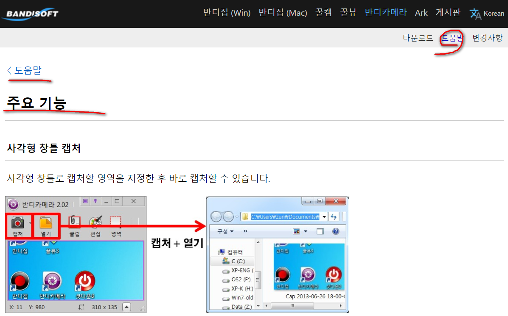
Task: Select the Data (Z:) drive
Action: coord(237,306)
